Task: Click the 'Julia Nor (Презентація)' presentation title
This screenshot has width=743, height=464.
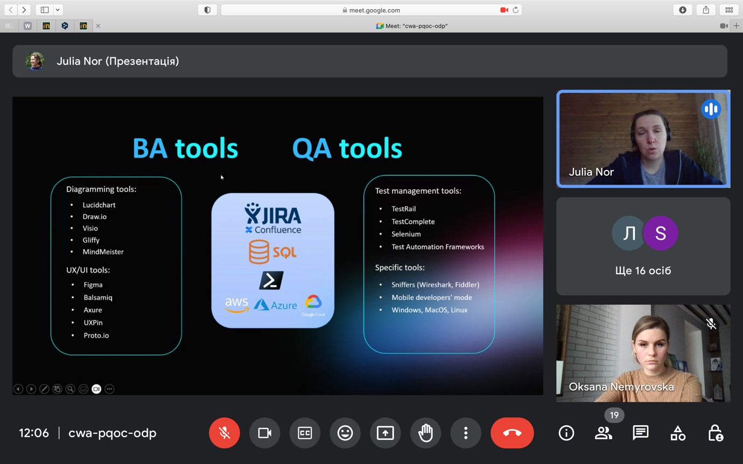Action: [x=118, y=61]
